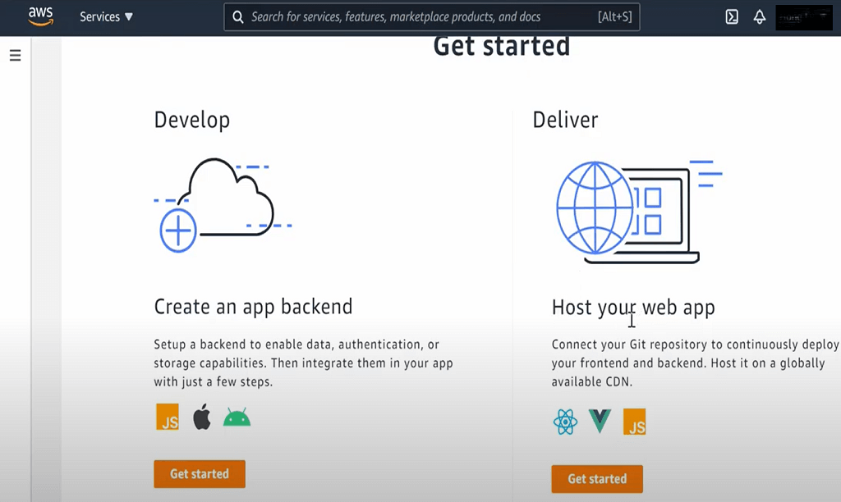Image resolution: width=841 pixels, height=502 pixels.
Task: Click the 'Host your web app' title
Action: (633, 308)
